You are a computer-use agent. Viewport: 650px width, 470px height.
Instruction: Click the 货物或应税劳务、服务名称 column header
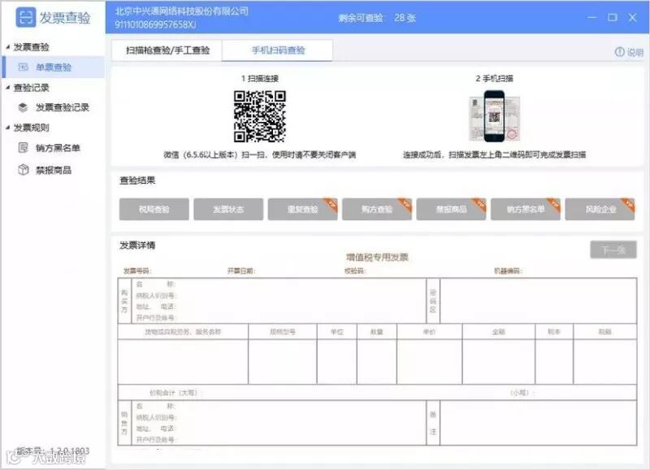click(x=183, y=332)
